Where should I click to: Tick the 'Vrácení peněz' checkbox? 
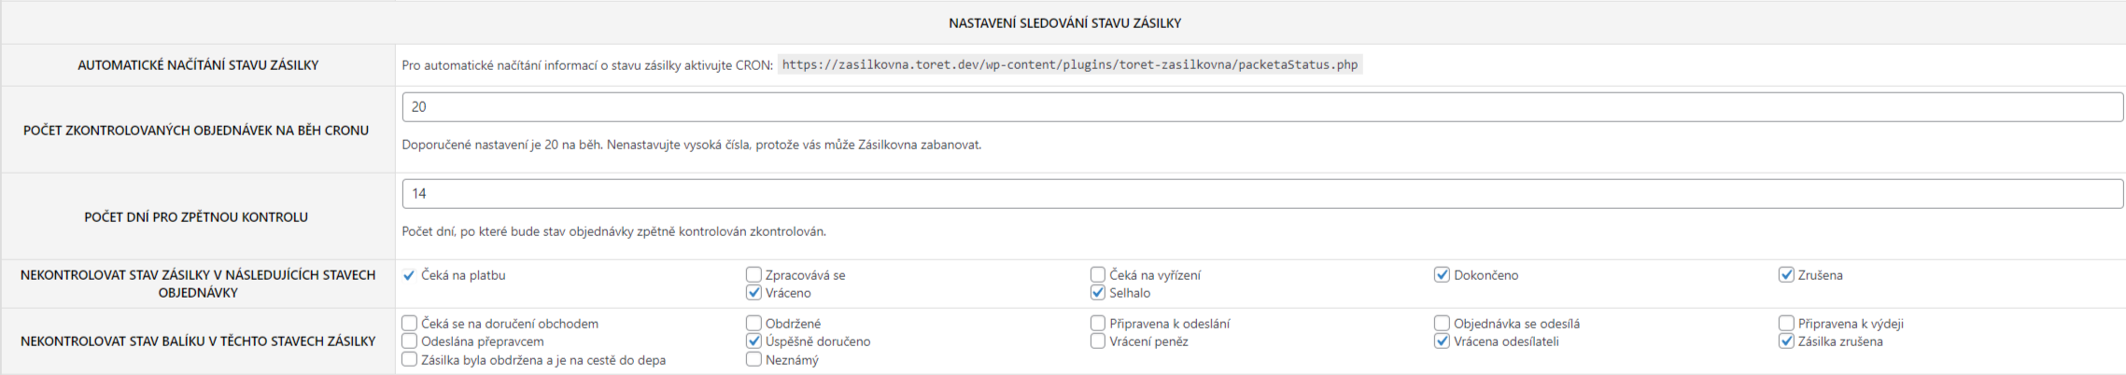1098,341
